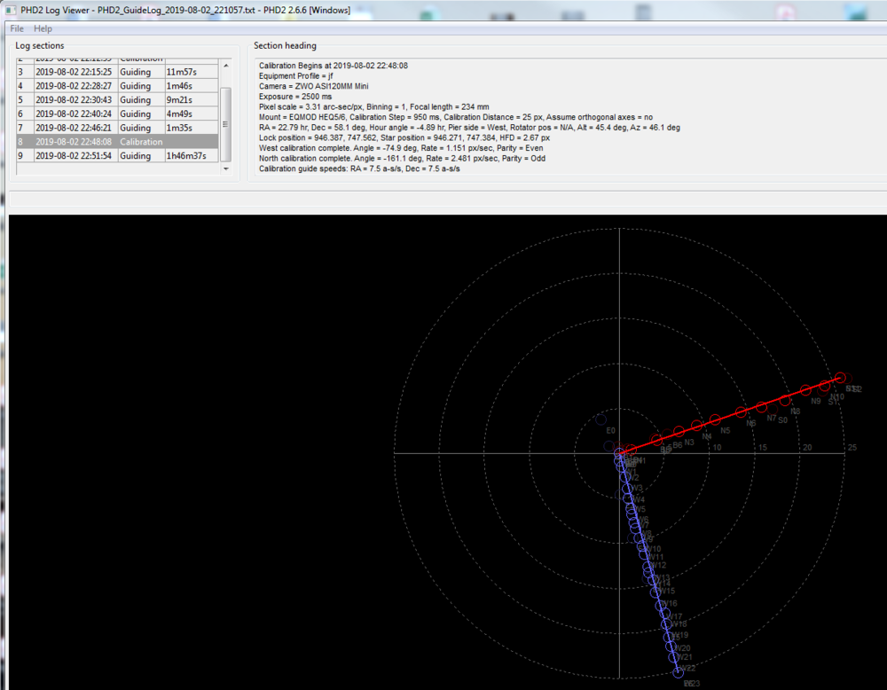
Task: Open the Help menu
Action: 43,28
